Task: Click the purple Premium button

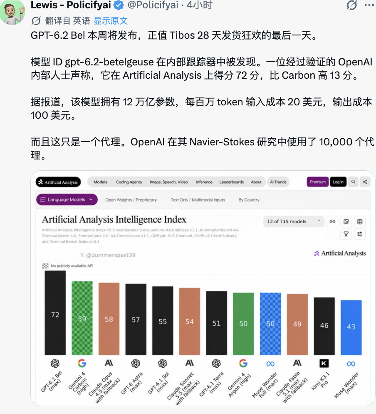Action: tap(318, 182)
